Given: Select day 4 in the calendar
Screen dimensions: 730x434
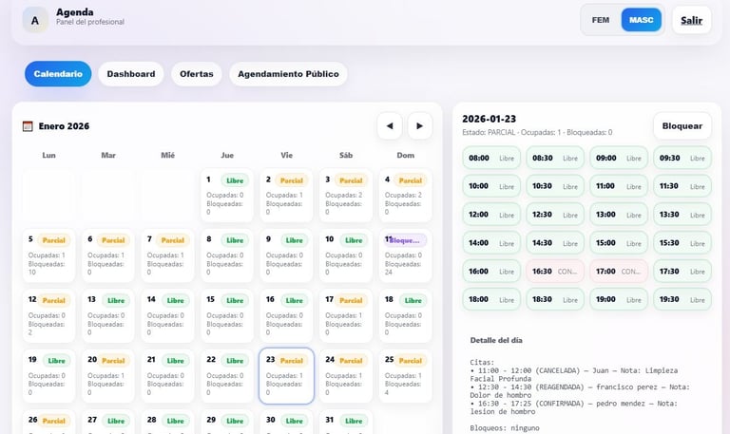Looking at the screenshot, I should 405,196.
